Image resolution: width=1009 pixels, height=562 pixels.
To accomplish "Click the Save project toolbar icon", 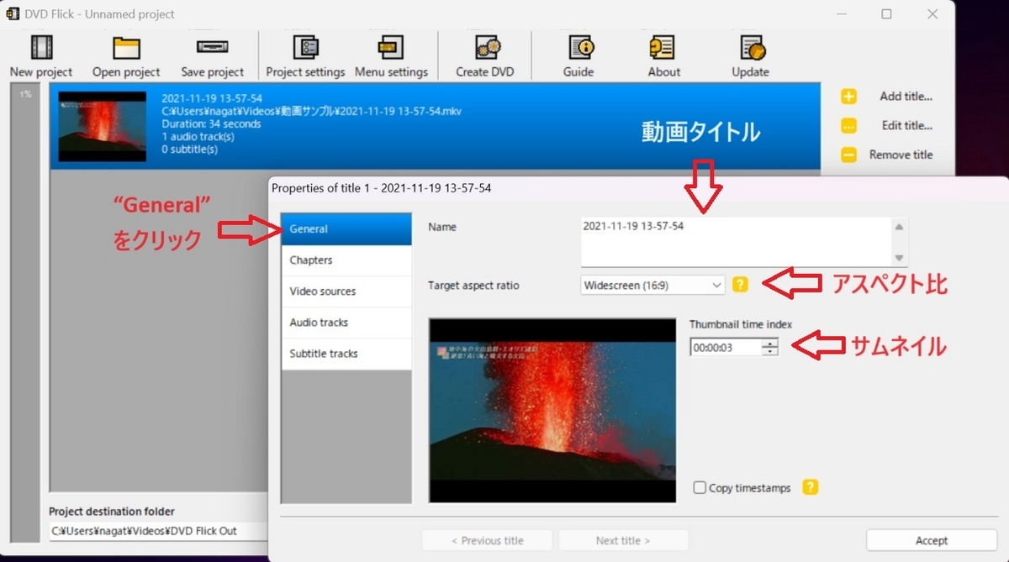I will [x=213, y=47].
